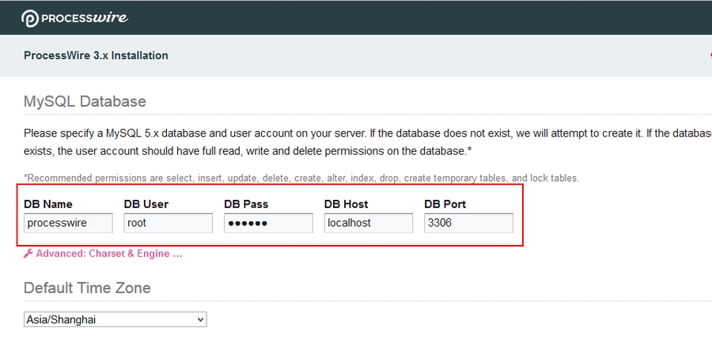The image size is (712, 339).
Task: Expand Advanced: Charset & Engine options
Action: [x=109, y=254]
